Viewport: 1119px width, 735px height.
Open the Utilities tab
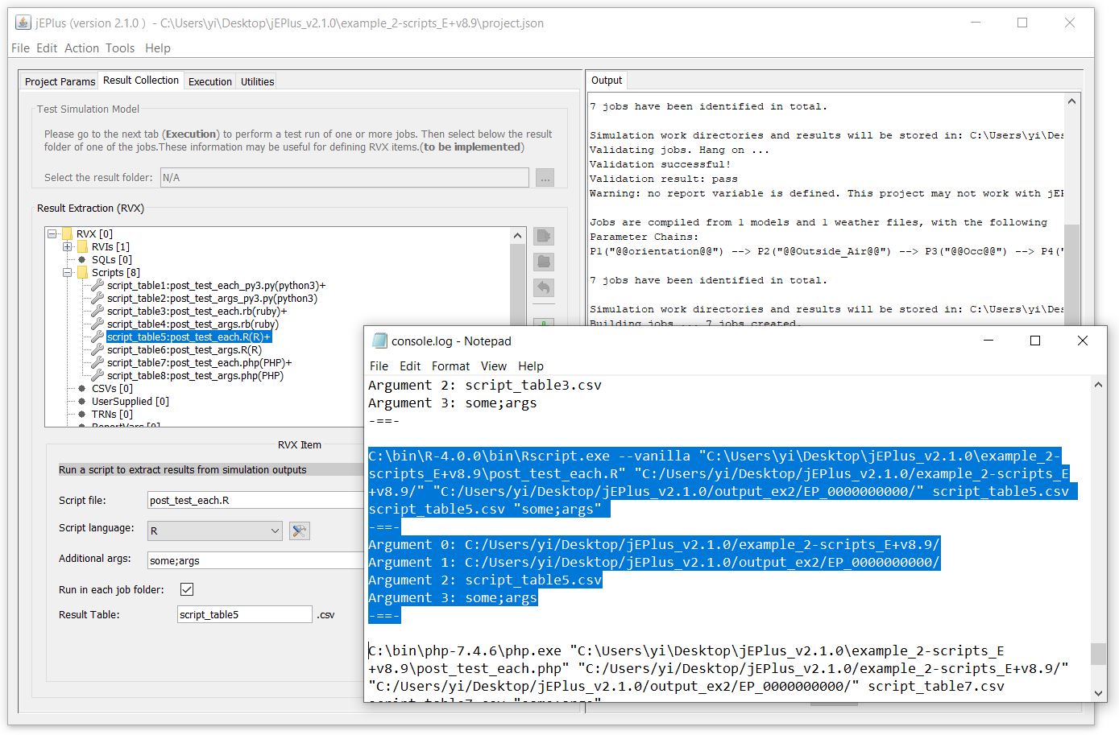pyautogui.click(x=258, y=81)
